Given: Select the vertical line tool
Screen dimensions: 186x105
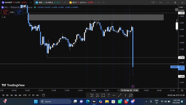Looking at the screenshot, I should [125, 95].
